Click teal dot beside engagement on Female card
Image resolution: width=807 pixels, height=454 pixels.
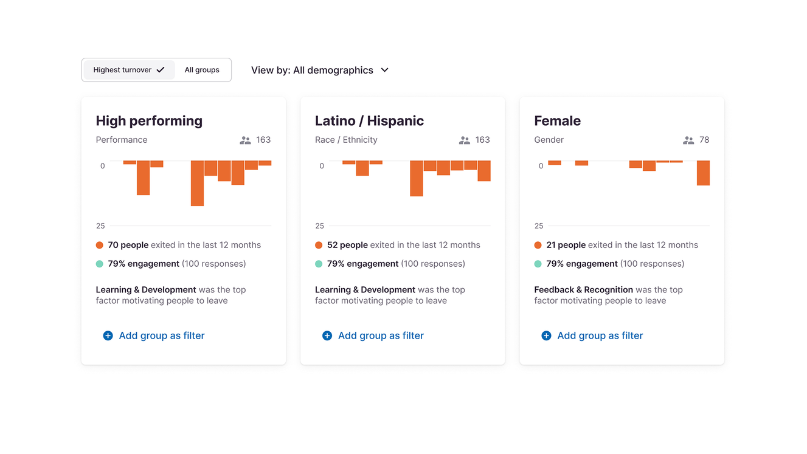coord(538,264)
